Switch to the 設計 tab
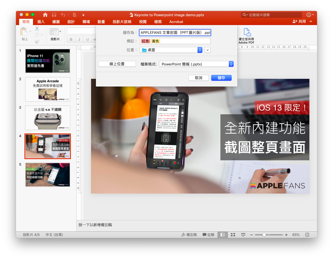 click(x=71, y=22)
